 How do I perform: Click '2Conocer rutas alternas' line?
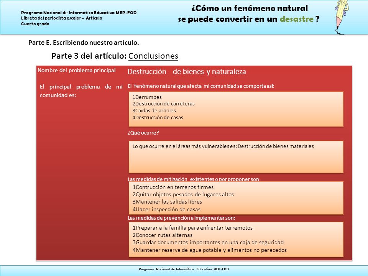pyautogui.click(x=163, y=235)
